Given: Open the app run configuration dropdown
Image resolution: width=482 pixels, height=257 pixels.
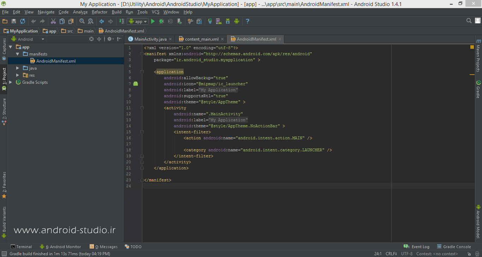Looking at the screenshot, I should tap(138, 22).
